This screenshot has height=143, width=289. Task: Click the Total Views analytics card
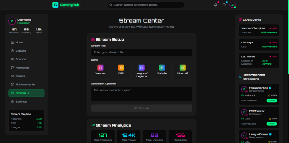click(129, 137)
